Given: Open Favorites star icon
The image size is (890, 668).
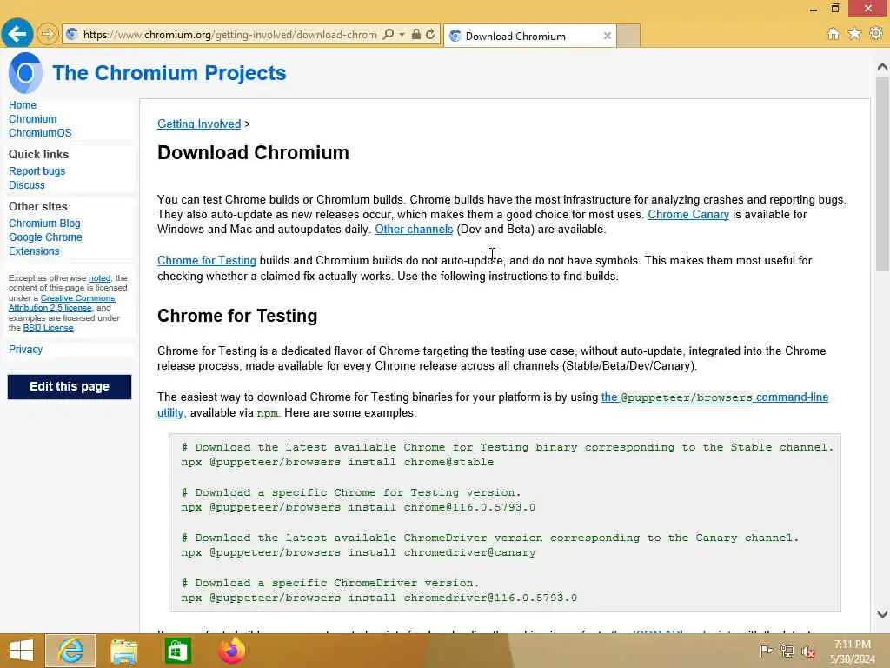Looking at the screenshot, I should [854, 34].
